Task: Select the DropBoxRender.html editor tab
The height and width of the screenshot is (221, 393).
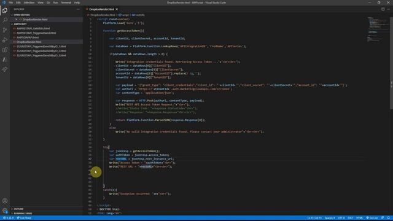Action: coord(101,9)
